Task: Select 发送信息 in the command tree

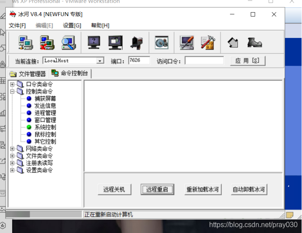Action: point(45,106)
